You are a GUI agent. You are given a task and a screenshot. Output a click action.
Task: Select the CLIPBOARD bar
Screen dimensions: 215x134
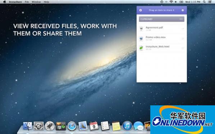click(x=161, y=19)
